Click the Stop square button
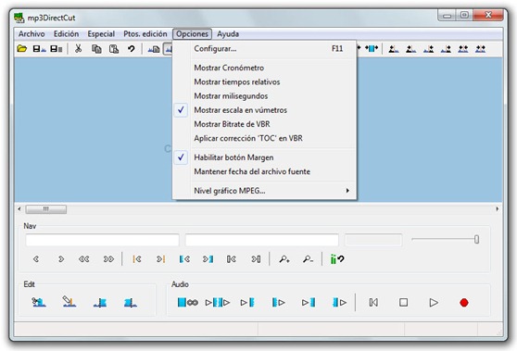The width and height of the screenshot is (517, 351). [x=404, y=302]
